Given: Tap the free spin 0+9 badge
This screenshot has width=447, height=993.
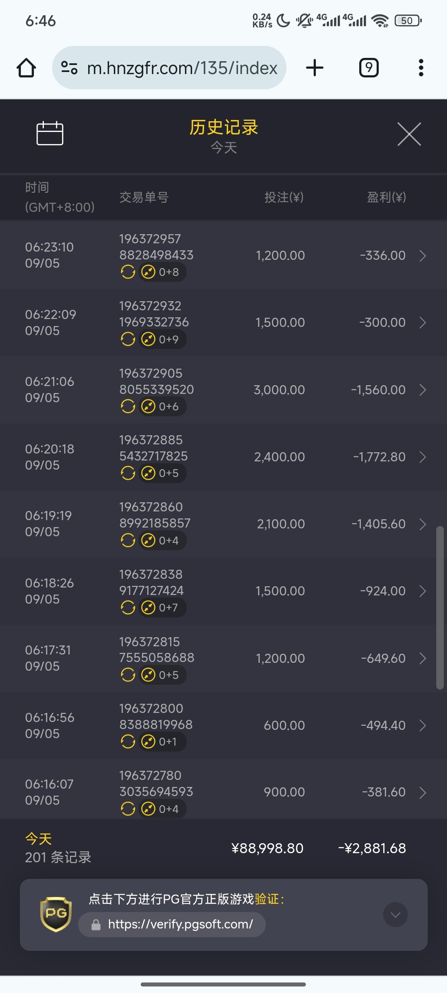Looking at the screenshot, I should point(162,339).
